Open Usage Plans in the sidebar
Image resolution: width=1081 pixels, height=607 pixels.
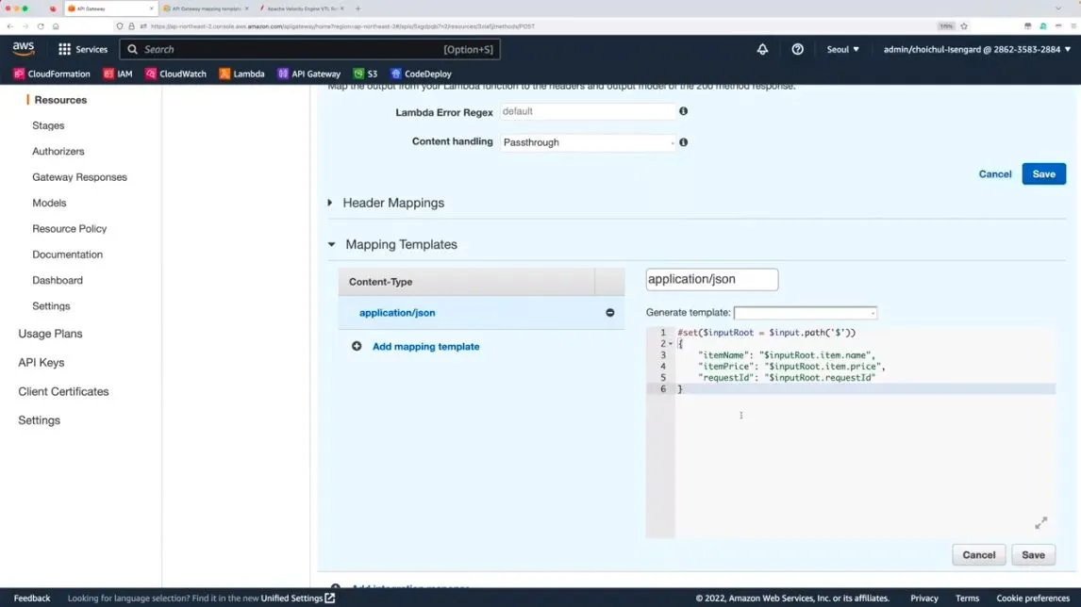[50, 334]
